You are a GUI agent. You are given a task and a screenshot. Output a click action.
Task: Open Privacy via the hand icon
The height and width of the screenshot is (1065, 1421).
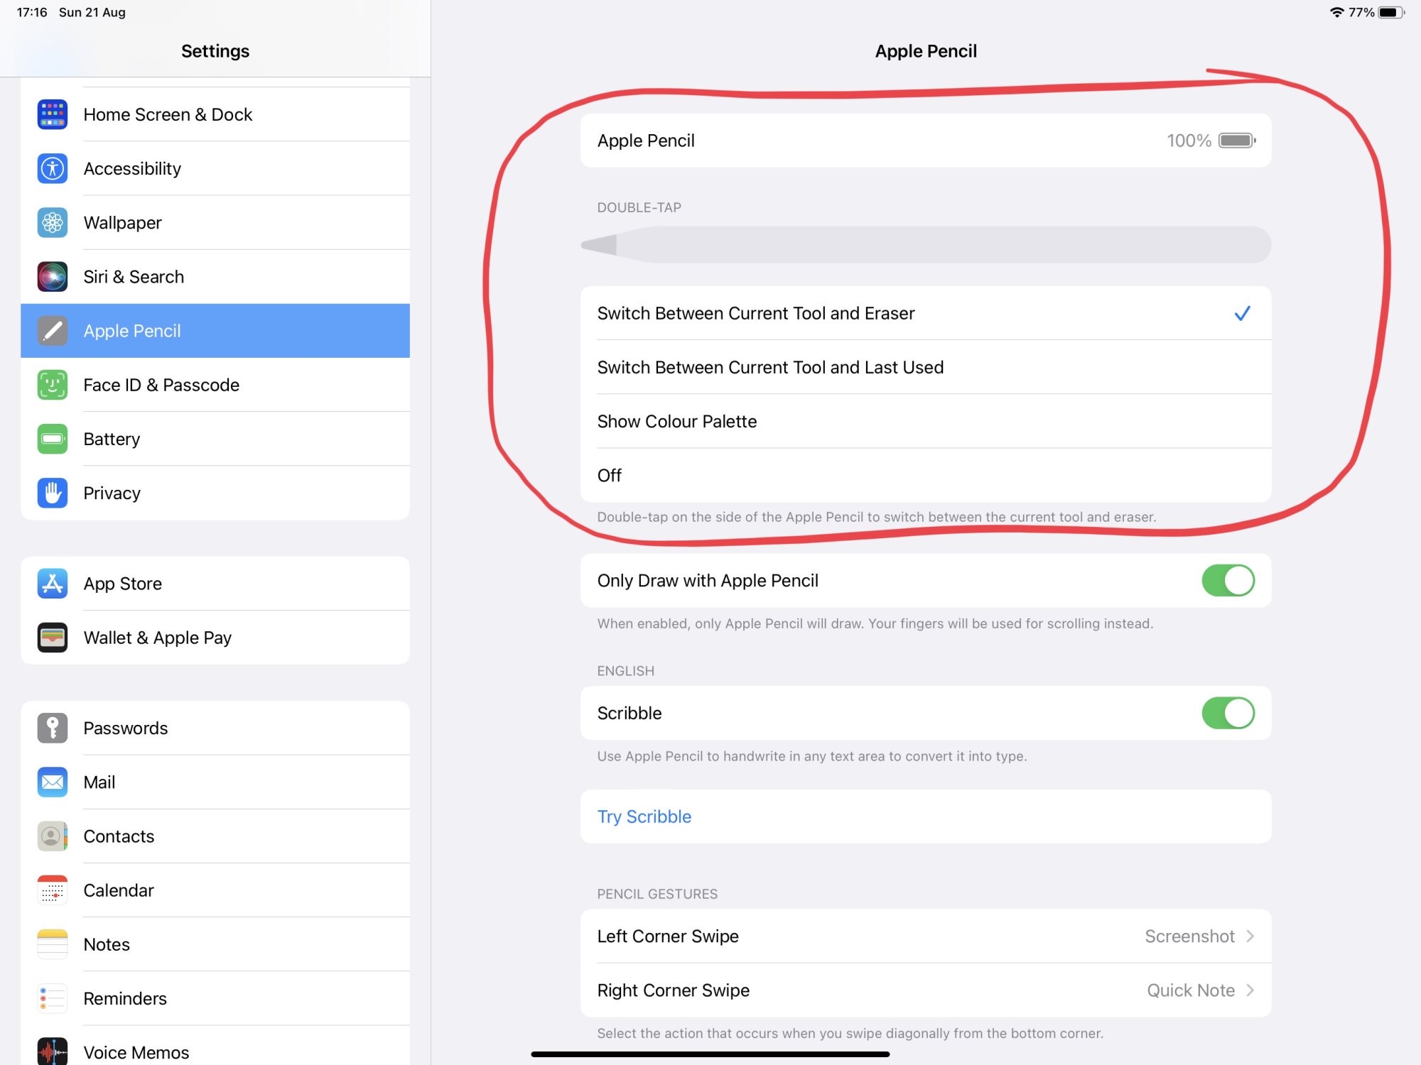pos(53,493)
